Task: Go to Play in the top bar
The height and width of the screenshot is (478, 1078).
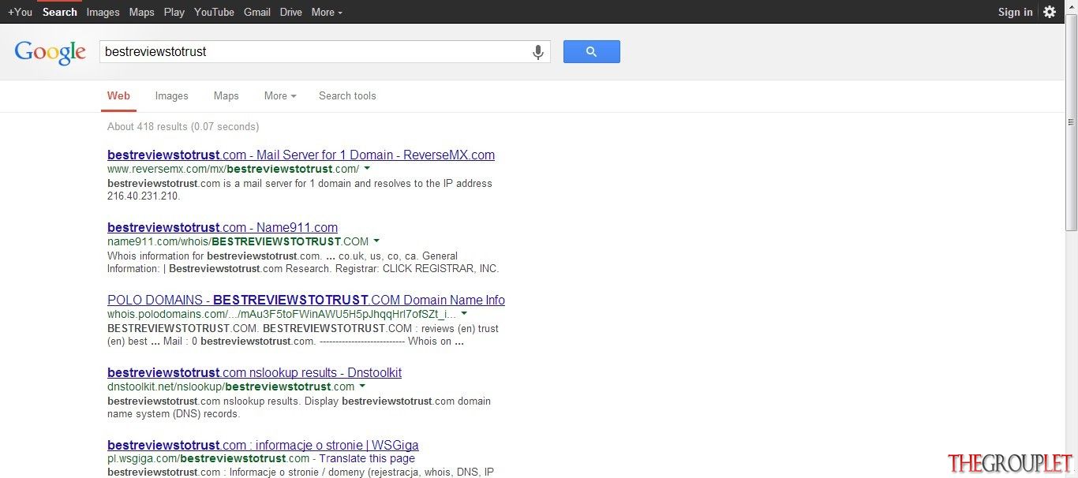Action: [x=174, y=12]
